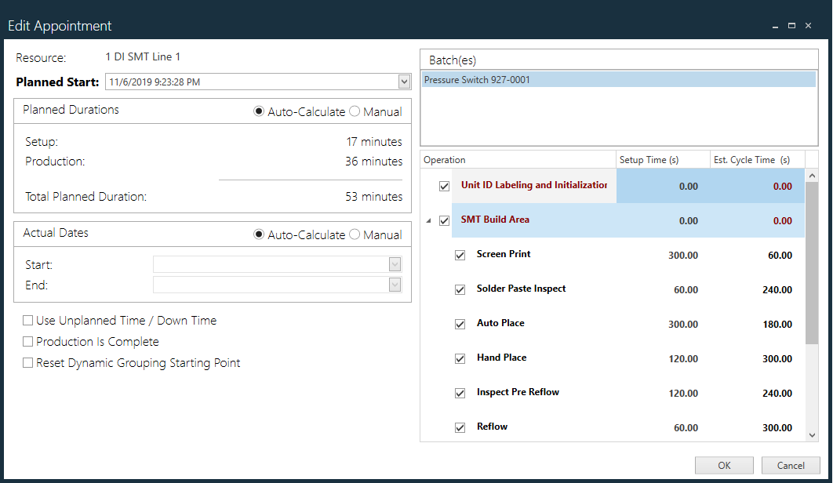Enable Use Unplanned Time / Down Time
Image resolution: width=833 pixels, height=483 pixels.
27,320
